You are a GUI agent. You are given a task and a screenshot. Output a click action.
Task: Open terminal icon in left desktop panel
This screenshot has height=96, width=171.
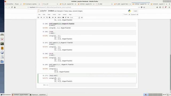2,44
